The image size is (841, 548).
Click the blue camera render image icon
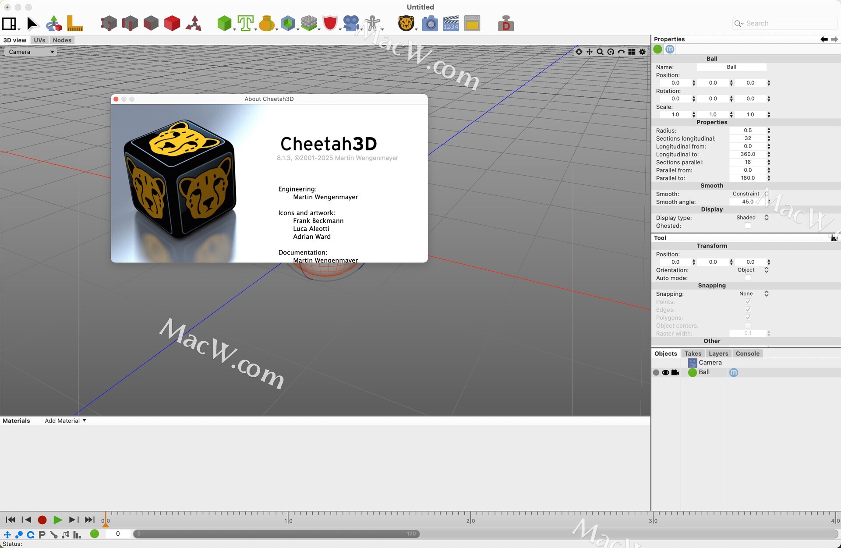[430, 23]
